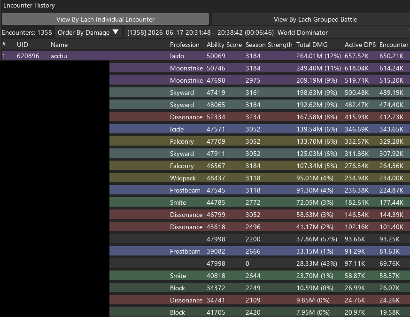This screenshot has width=410, height=317.
Task: Click the # column header
Action: click(x=4, y=45)
